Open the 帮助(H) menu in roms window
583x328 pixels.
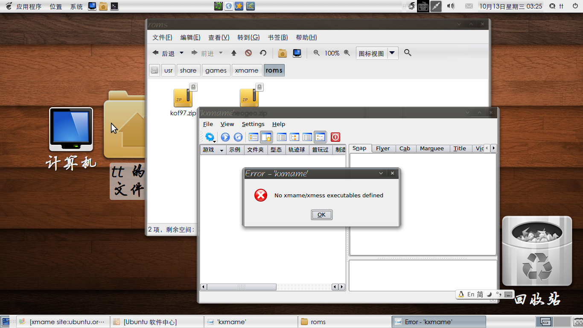306,38
